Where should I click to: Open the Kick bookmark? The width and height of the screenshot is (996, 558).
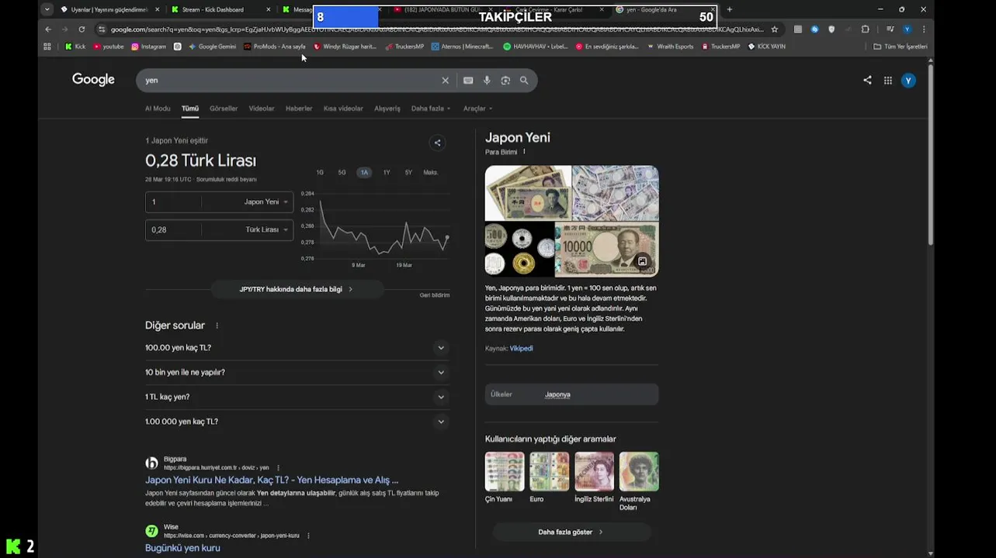click(75, 46)
